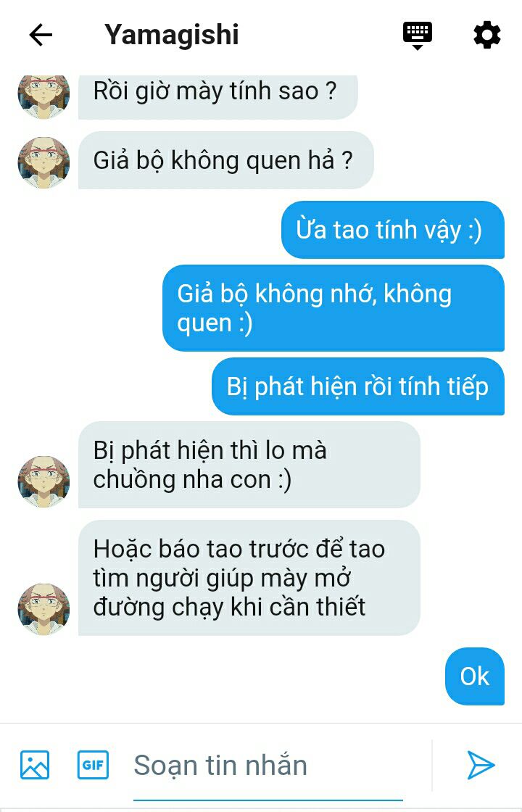This screenshot has width=522, height=812.
Task: Open the GIF picker icon
Action: [x=94, y=765]
